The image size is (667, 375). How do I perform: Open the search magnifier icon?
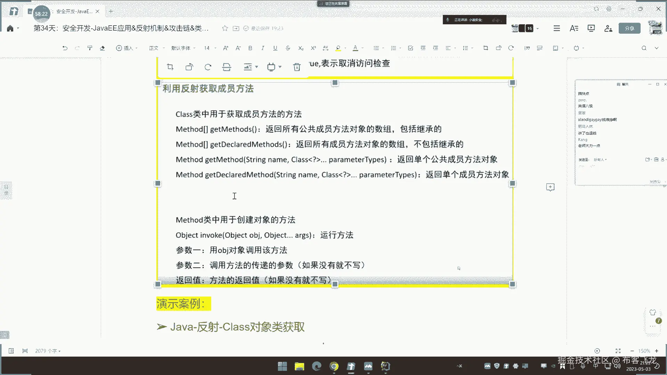644,48
